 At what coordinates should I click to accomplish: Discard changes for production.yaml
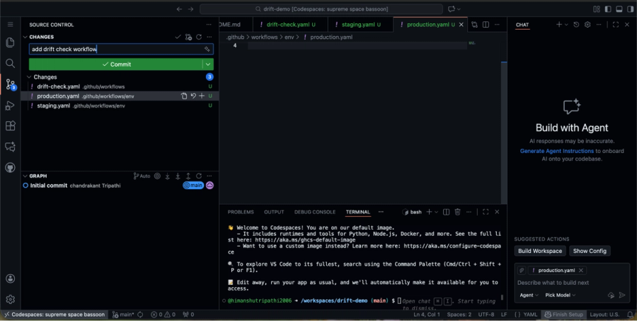click(x=193, y=96)
